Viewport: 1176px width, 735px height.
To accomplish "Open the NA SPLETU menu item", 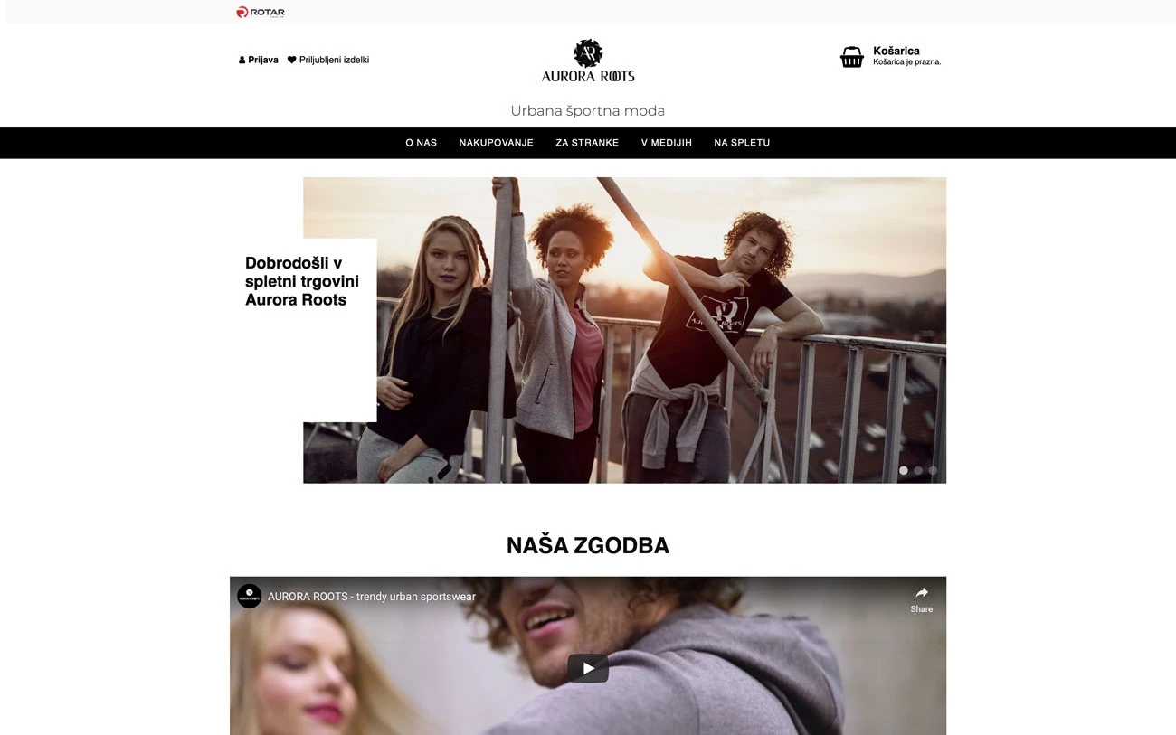I will (742, 143).
